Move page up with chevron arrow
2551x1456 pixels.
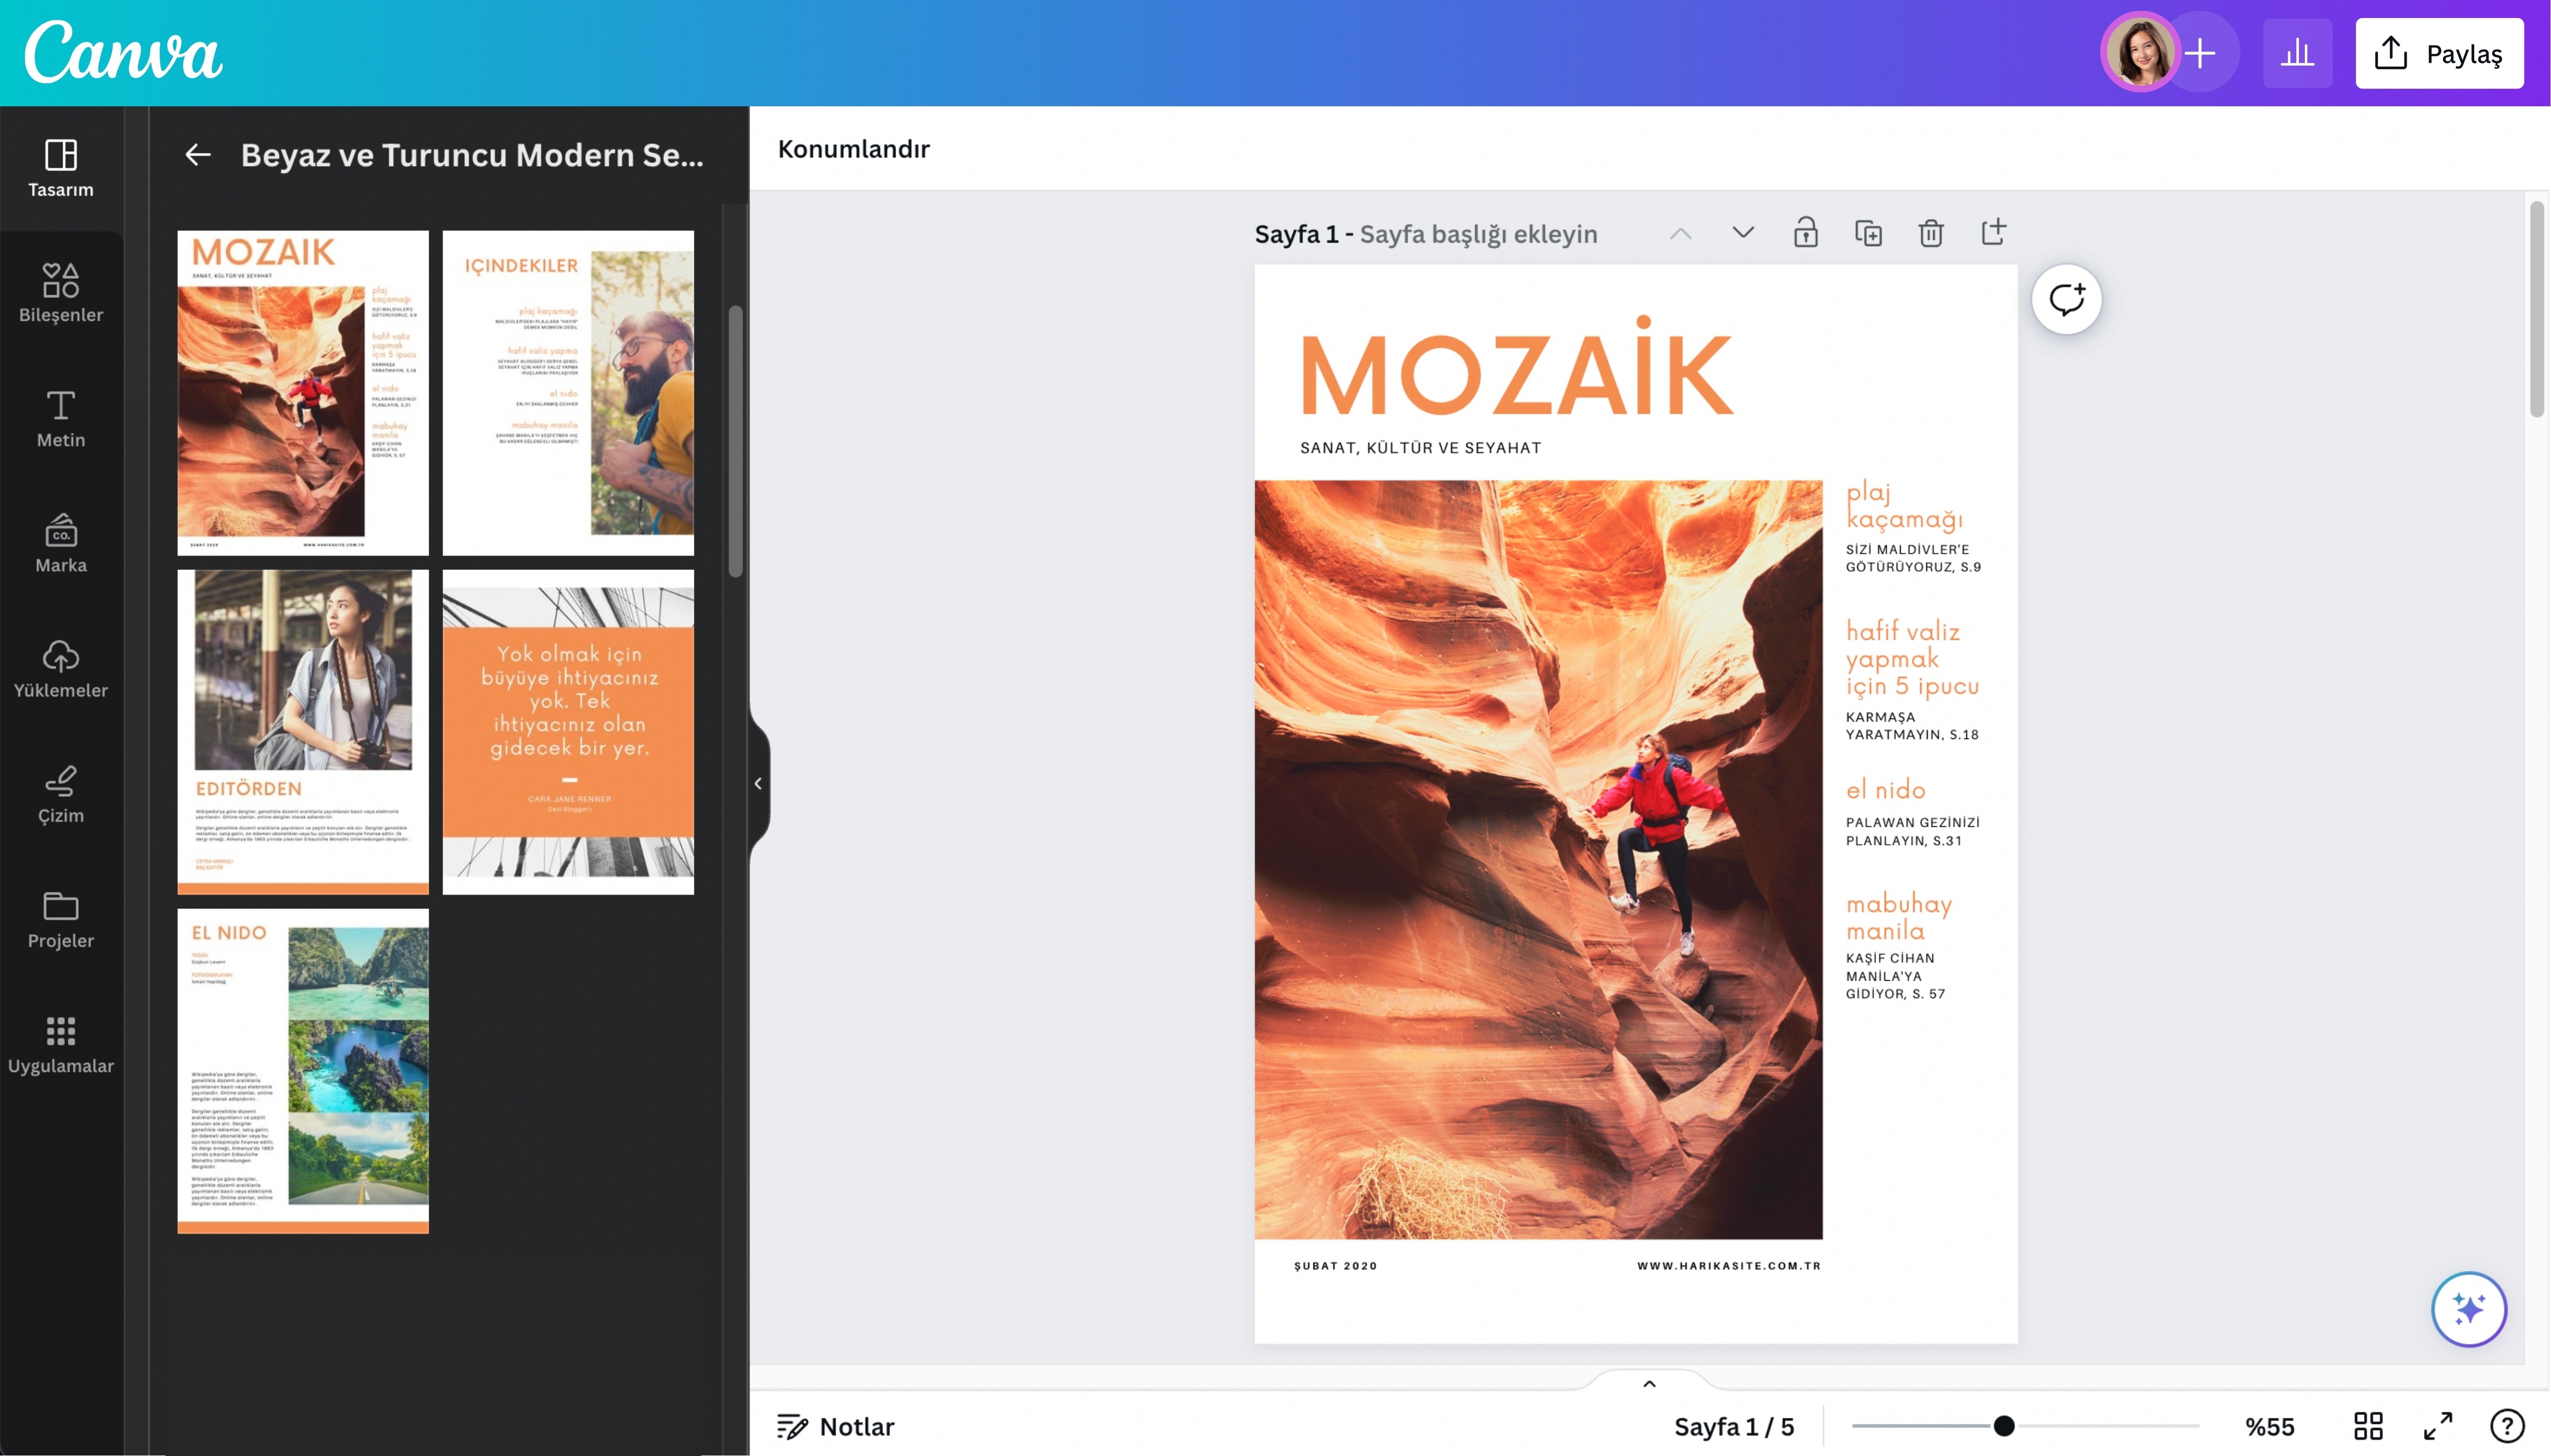click(1681, 233)
